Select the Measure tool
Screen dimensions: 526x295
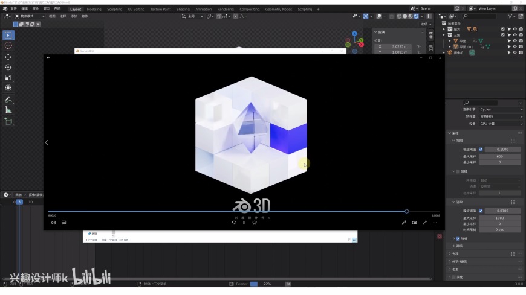point(8,110)
